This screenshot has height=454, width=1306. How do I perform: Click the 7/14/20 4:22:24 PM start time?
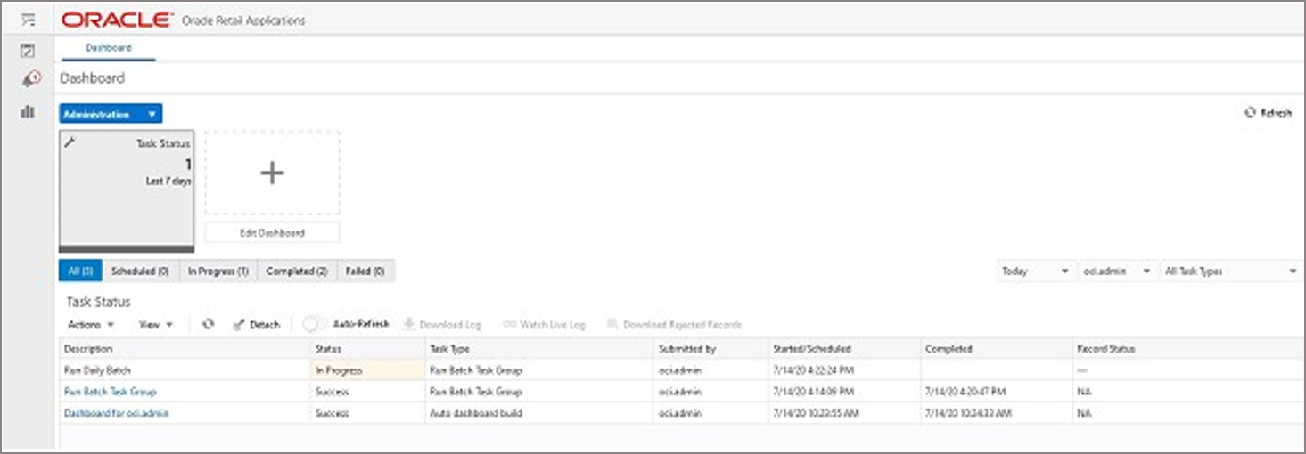815,370
